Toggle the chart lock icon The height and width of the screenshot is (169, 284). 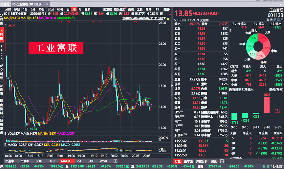168,18
